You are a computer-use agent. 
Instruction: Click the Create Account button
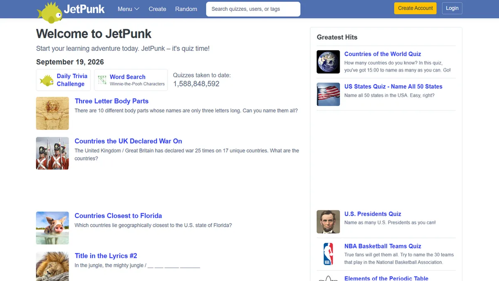click(x=415, y=8)
